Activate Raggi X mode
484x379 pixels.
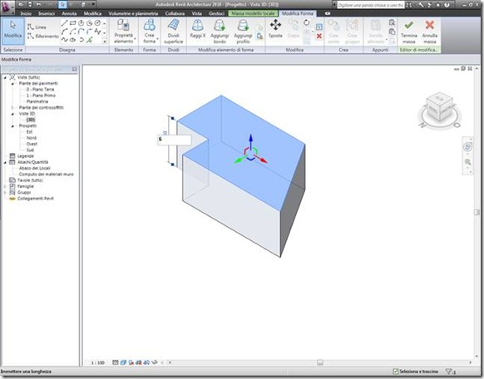click(x=198, y=29)
